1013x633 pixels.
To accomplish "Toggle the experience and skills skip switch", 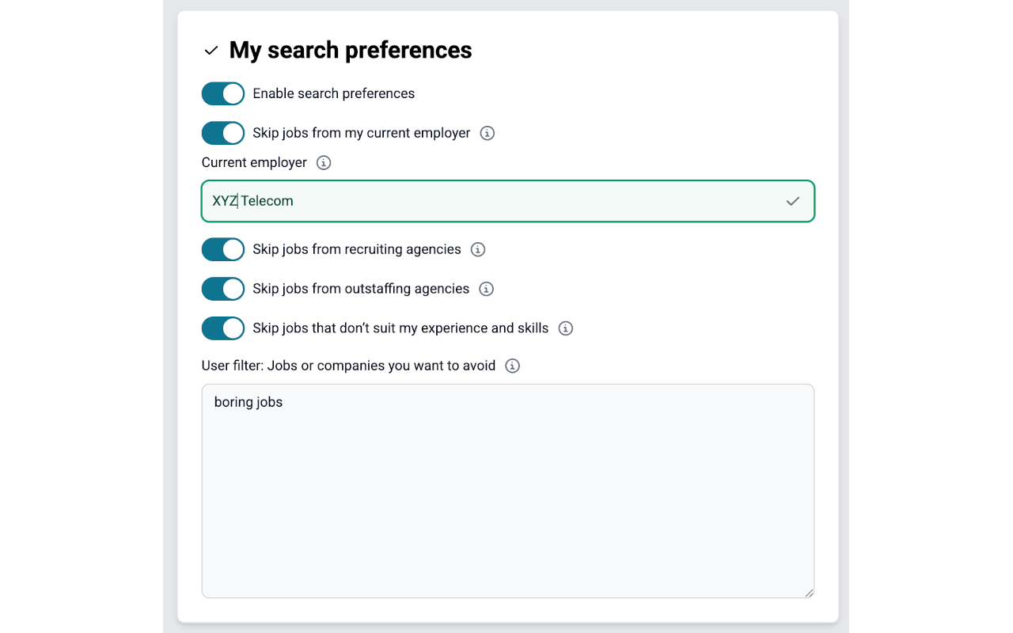I will 223,328.
